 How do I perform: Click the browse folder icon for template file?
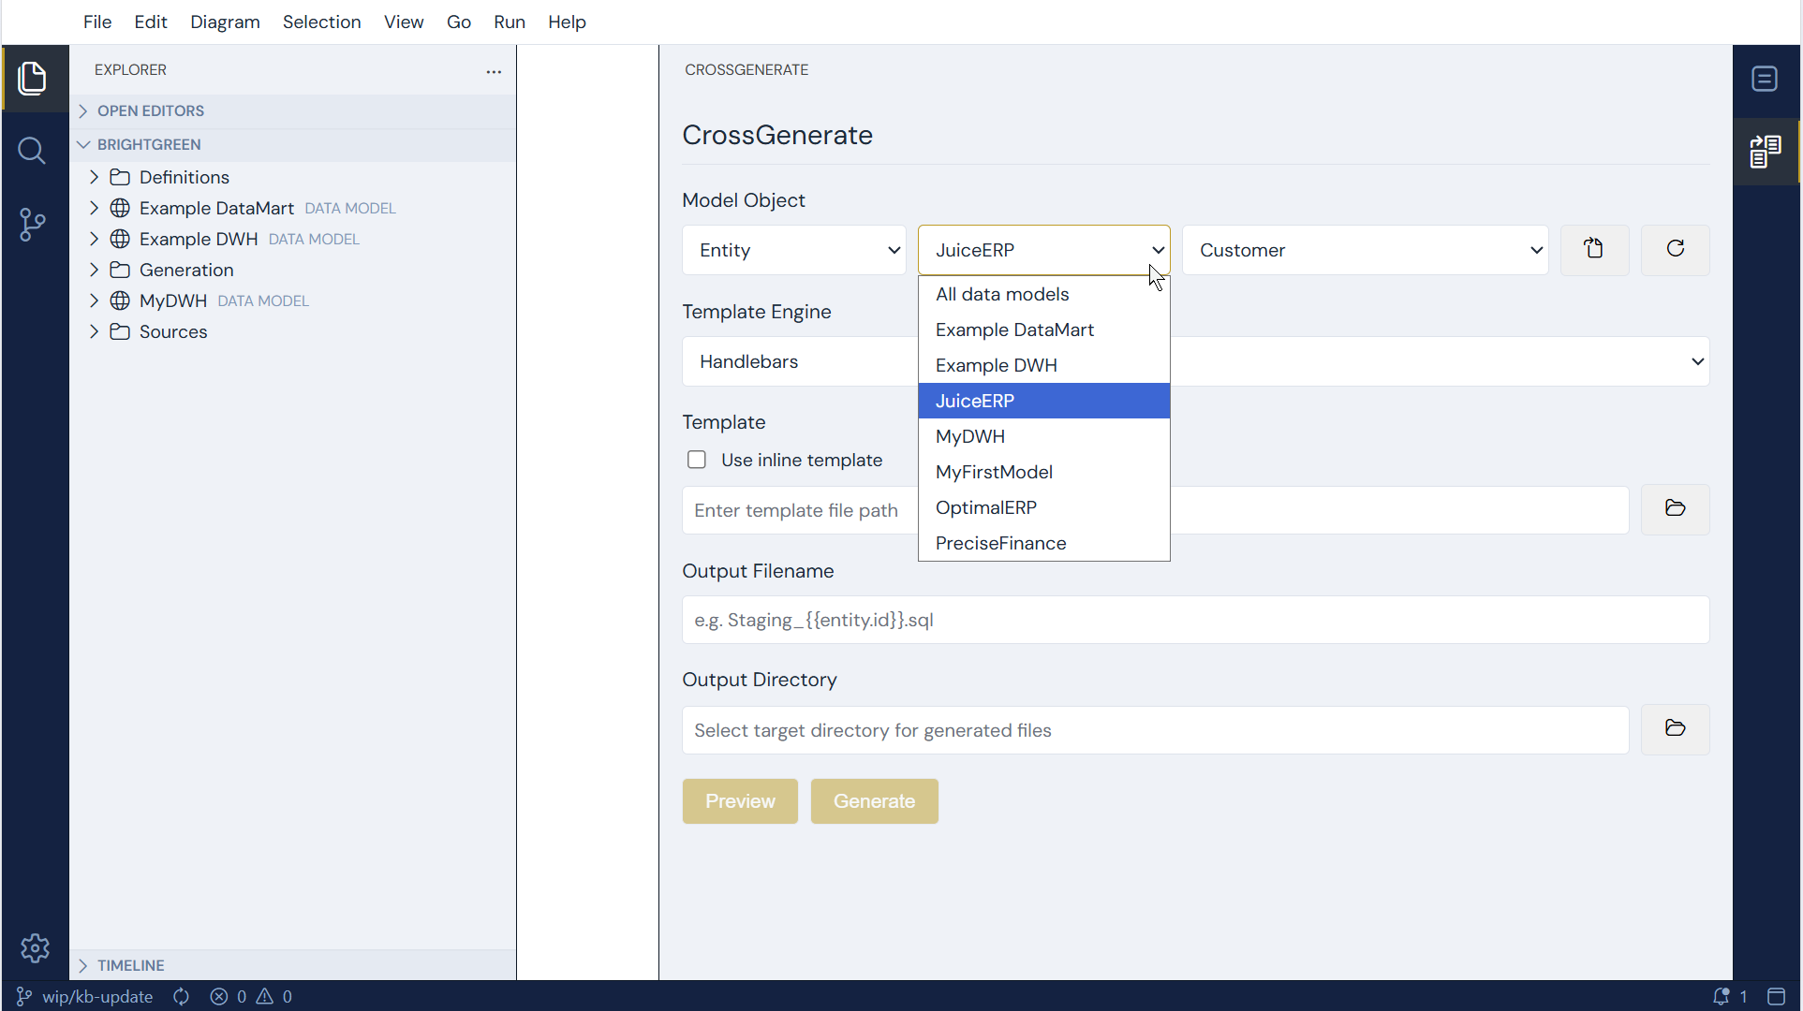[x=1675, y=508]
